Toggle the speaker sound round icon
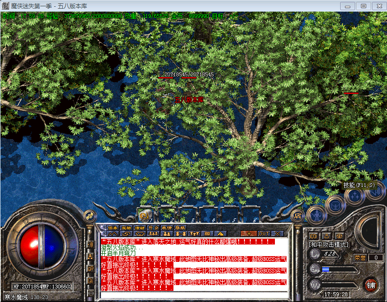 [376, 192]
